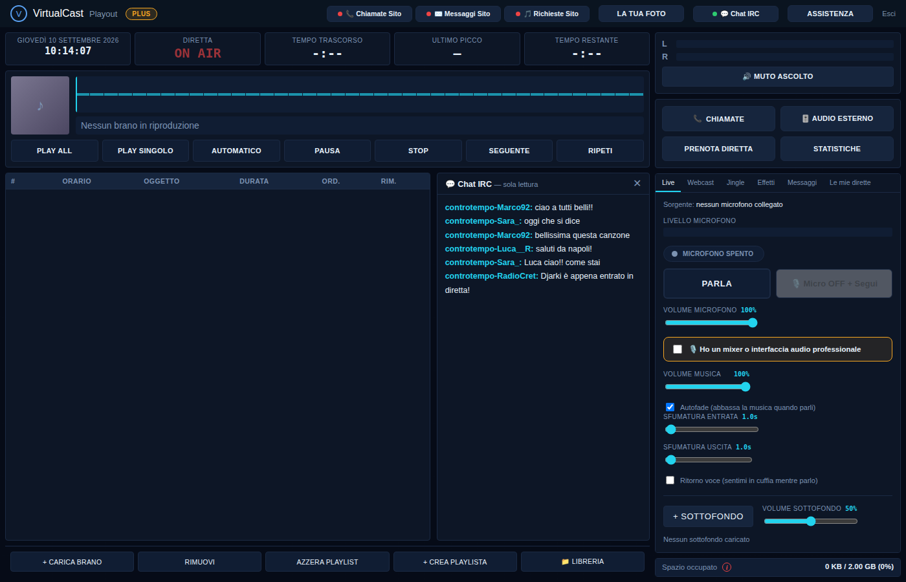906x582 pixels.
Task: Click PRENOTA DIRETTA
Action: [x=718, y=149]
